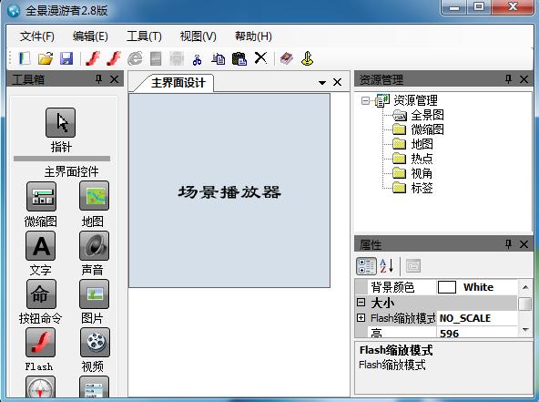Viewport: 539px width, 402px height.
Task: Select the 全景图 tree item
Action: [x=427, y=115]
